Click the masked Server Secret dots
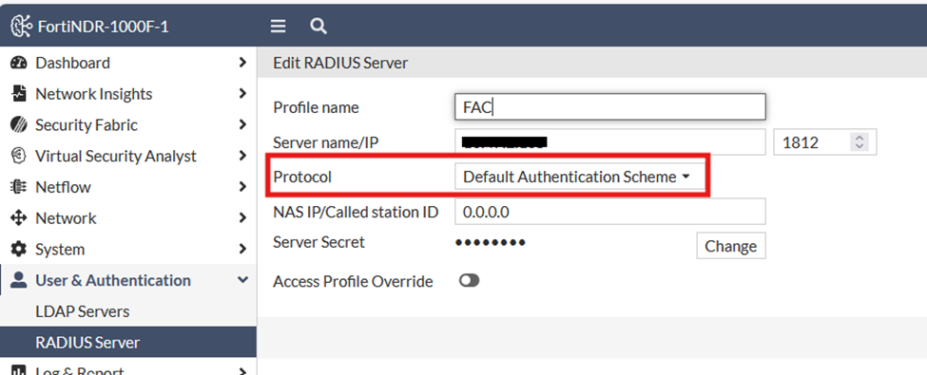927x375 pixels. point(490,243)
